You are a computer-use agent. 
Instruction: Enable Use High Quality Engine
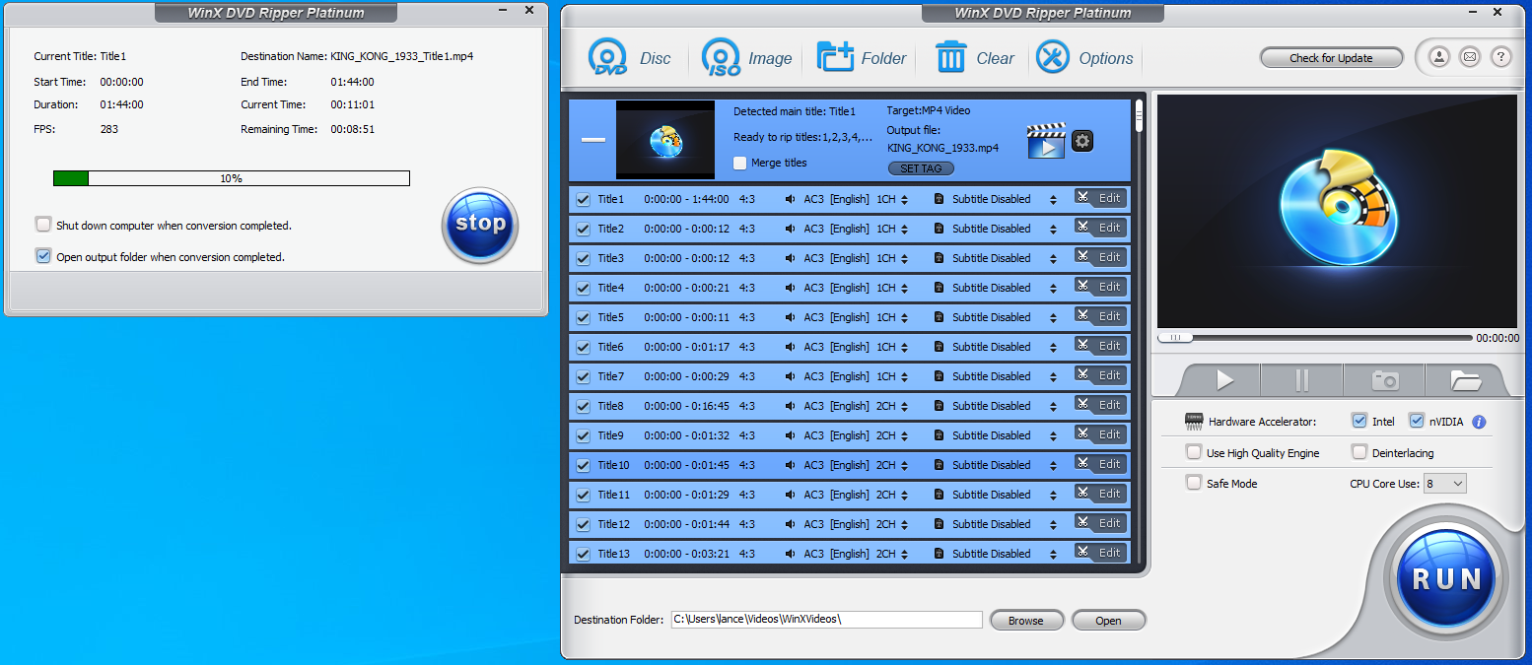pyautogui.click(x=1194, y=452)
